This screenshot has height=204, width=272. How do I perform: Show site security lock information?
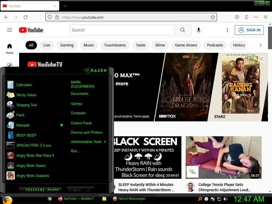click(x=57, y=17)
